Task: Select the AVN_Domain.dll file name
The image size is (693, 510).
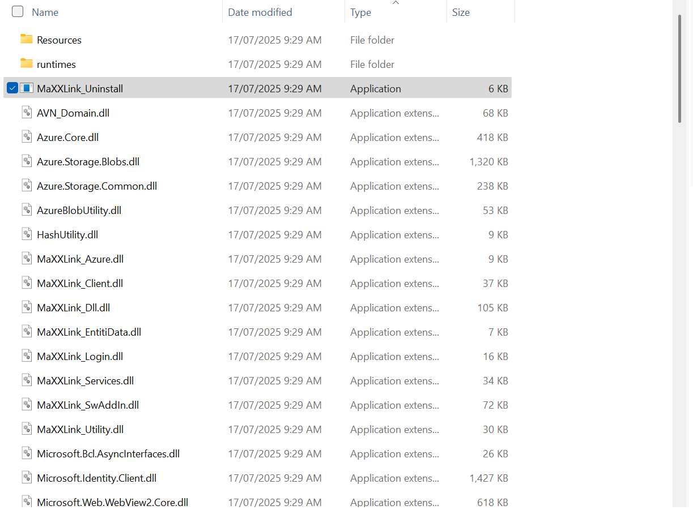Action: pyautogui.click(x=73, y=113)
